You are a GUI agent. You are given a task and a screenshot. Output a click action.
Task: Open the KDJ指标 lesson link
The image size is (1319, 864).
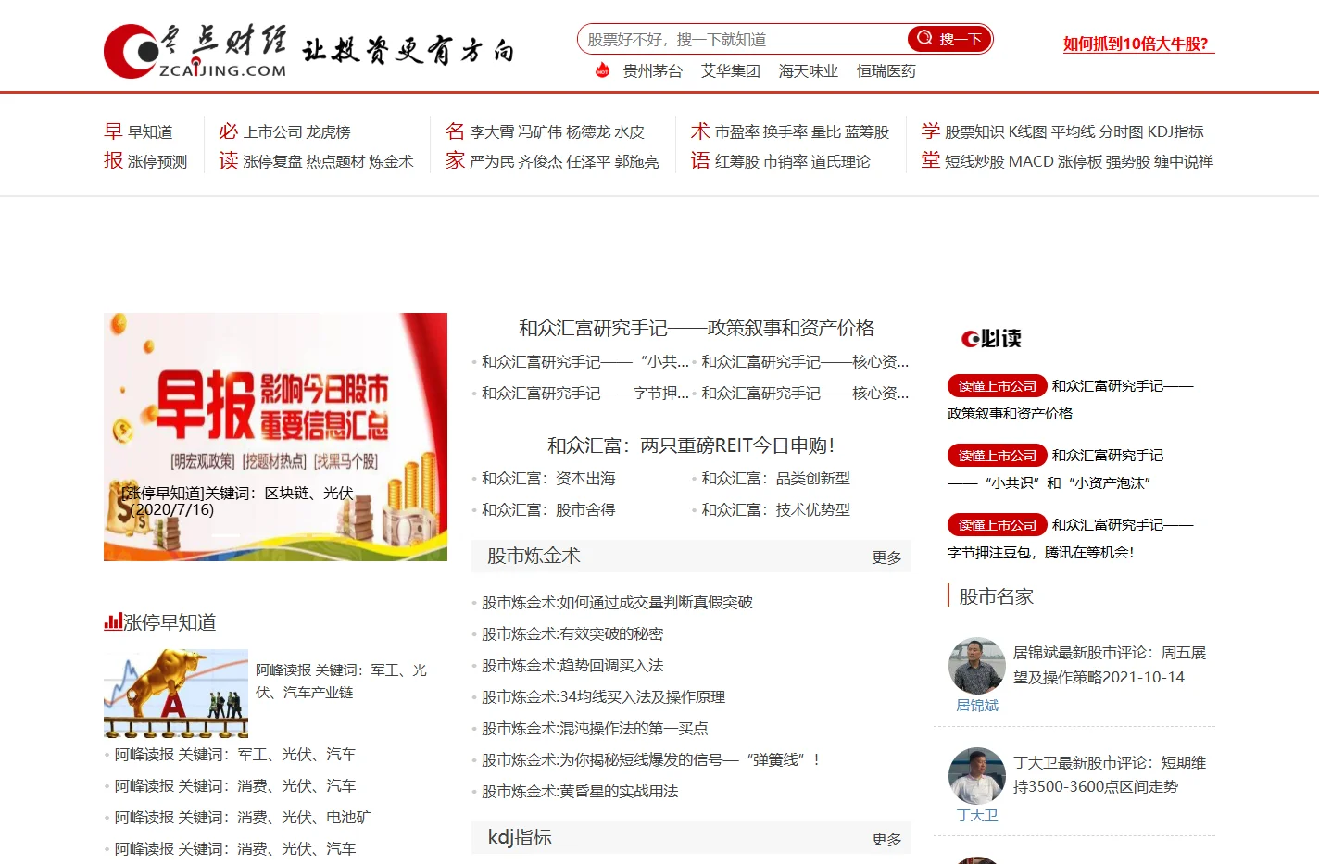[1175, 132]
